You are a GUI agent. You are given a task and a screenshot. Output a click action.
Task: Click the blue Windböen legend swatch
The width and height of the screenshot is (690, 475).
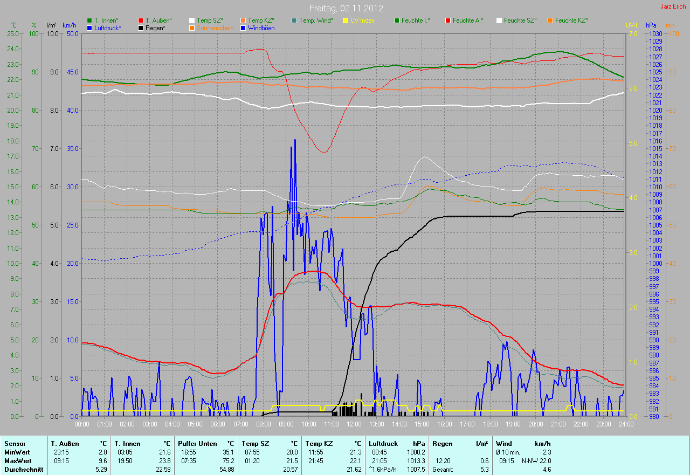tap(243, 27)
